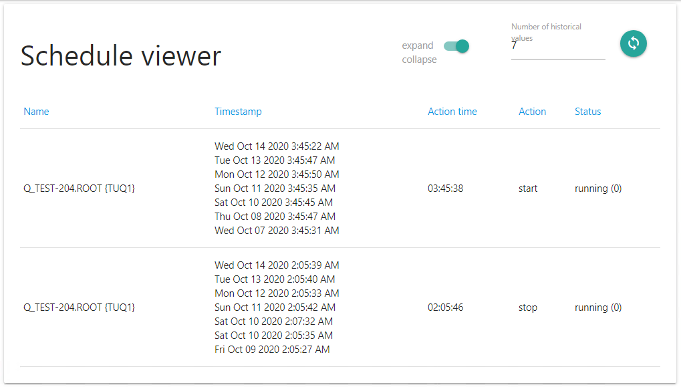Select the Q_TEST-204.ROOT row with start action
Screen dimensions: 681x387
(80, 188)
